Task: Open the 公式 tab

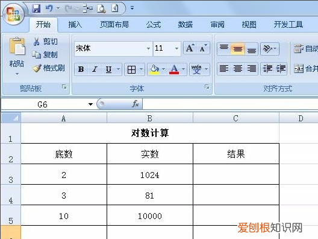Action: [154, 25]
